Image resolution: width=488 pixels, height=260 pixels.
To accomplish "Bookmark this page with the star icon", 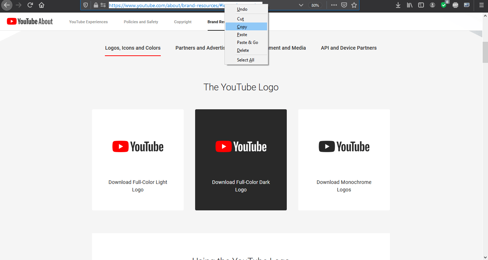I will [x=354, y=5].
